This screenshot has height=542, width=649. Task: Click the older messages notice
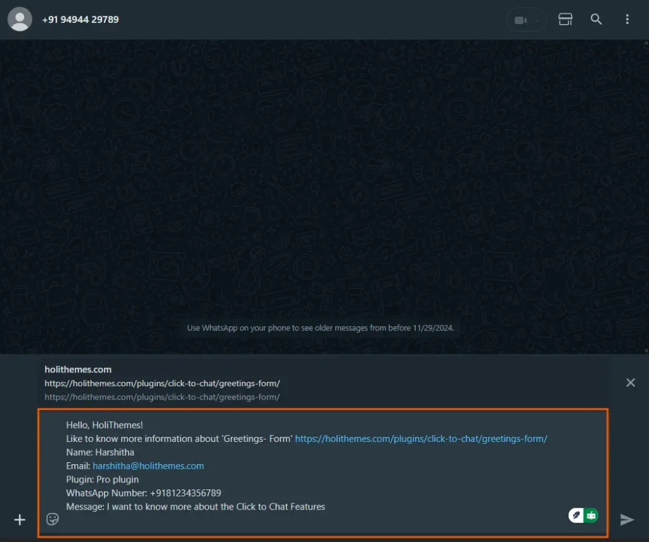point(320,328)
